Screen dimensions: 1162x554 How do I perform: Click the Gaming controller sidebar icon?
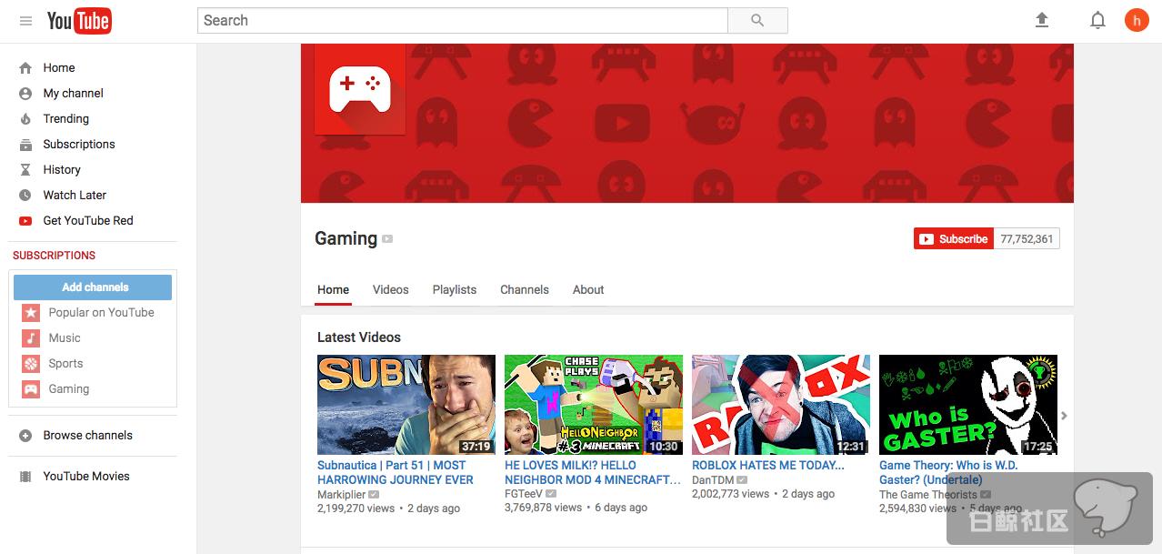pos(31,388)
